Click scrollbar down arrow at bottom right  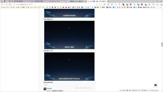tap(162, 90)
